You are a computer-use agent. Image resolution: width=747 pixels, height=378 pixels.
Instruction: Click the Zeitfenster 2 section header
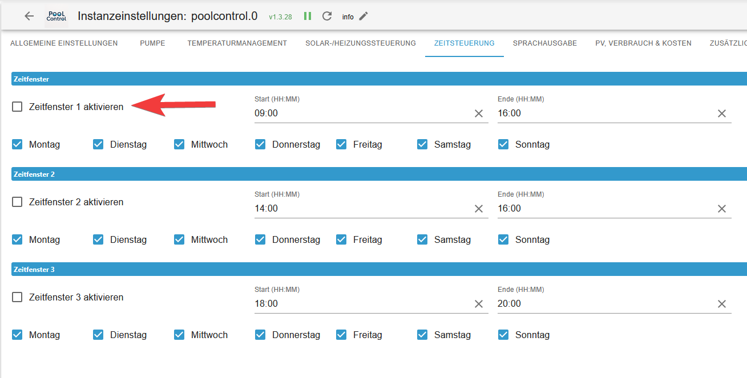click(379, 174)
